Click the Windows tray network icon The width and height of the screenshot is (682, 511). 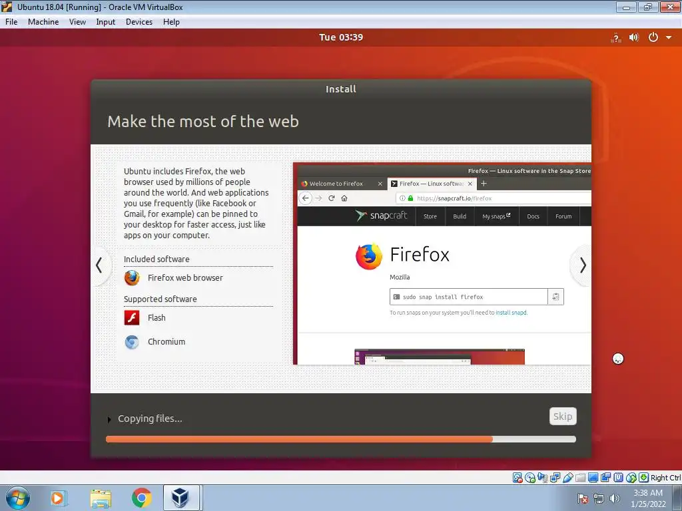tap(599, 498)
